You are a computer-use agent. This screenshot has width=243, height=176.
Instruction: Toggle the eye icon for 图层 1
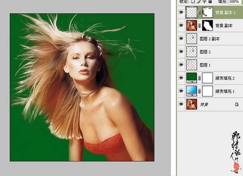(x=181, y=65)
